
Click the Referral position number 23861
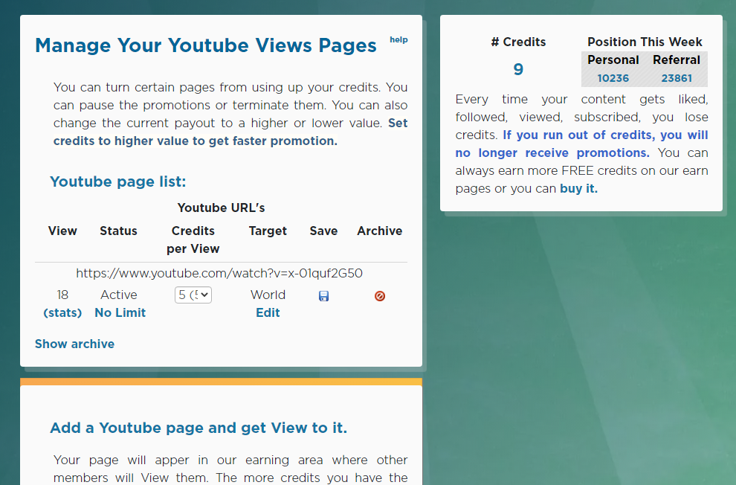(x=677, y=78)
